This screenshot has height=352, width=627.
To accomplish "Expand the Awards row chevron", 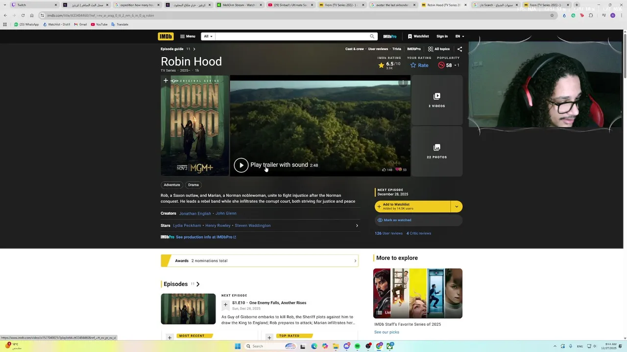I will (355, 261).
